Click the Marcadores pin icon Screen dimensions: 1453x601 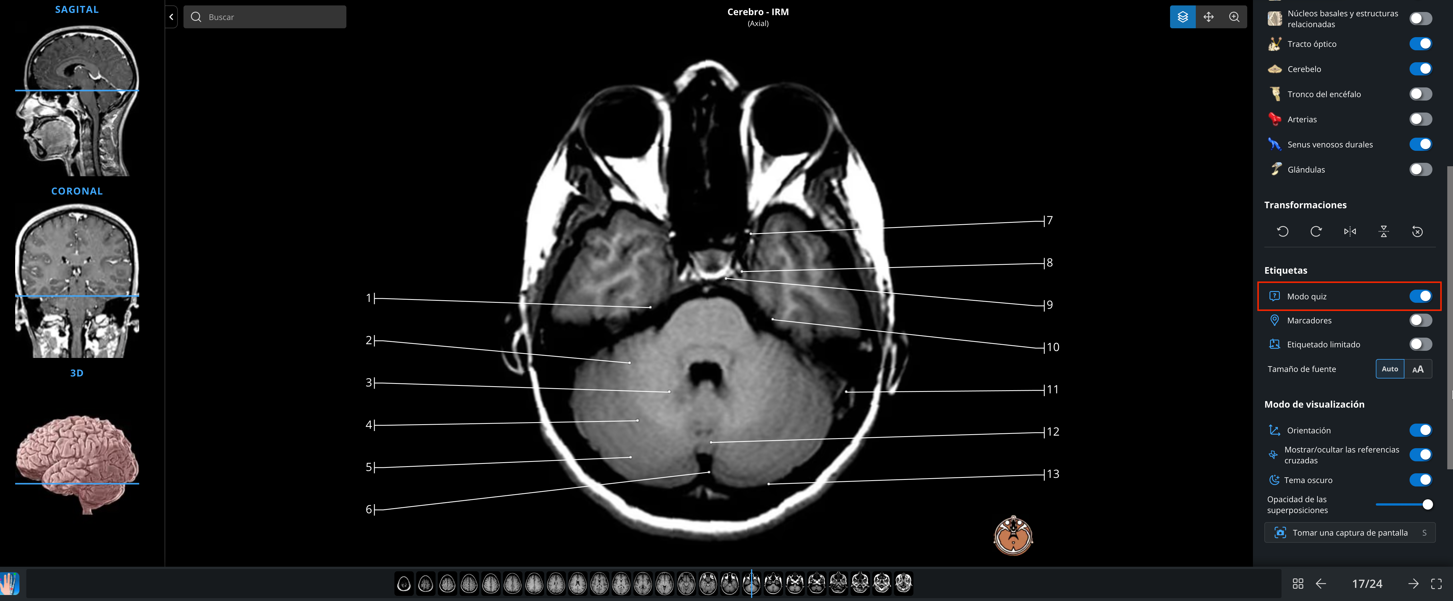point(1274,320)
